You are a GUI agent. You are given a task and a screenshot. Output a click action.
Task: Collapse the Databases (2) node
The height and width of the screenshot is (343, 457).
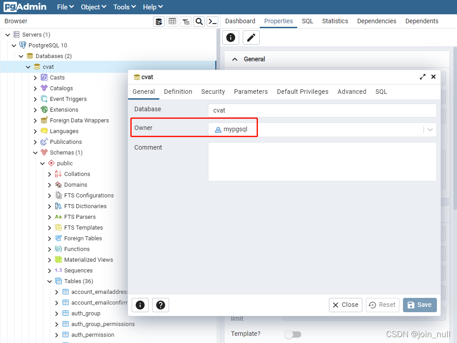[x=21, y=56]
